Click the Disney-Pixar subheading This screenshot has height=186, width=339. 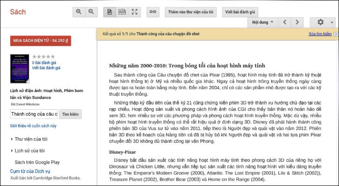pyautogui.click(x=123, y=152)
